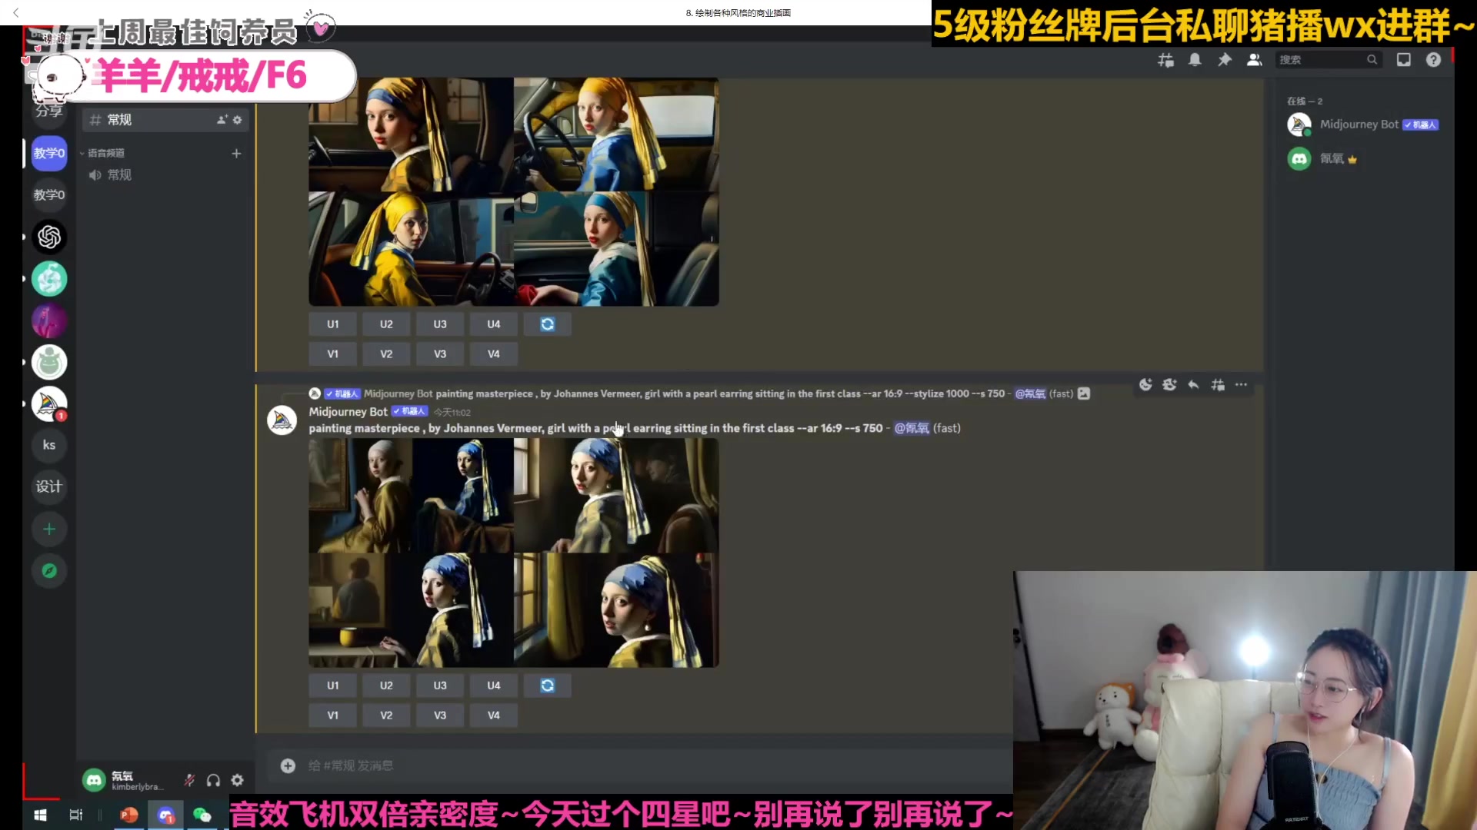Screen dimensions: 1477x830
Task: Toggle channel notification bell in the top toolbar
Action: pyautogui.click(x=1195, y=59)
